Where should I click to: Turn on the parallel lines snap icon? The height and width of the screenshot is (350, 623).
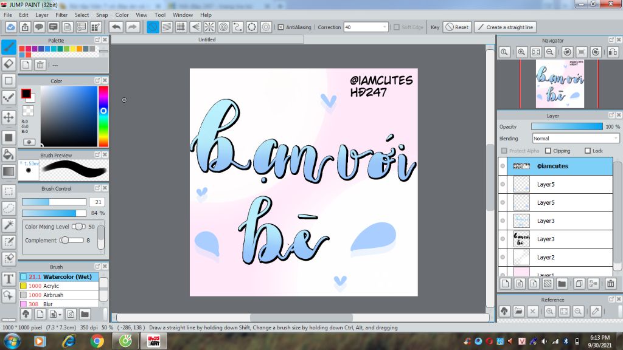167,27
